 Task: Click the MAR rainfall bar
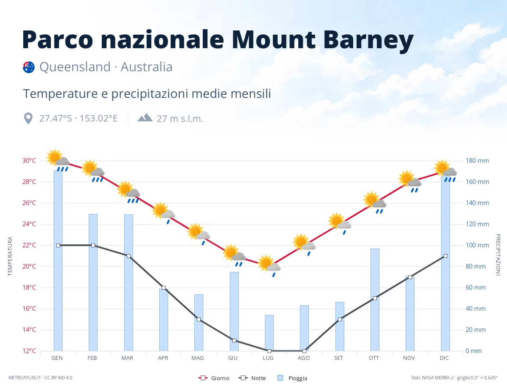coord(128,282)
